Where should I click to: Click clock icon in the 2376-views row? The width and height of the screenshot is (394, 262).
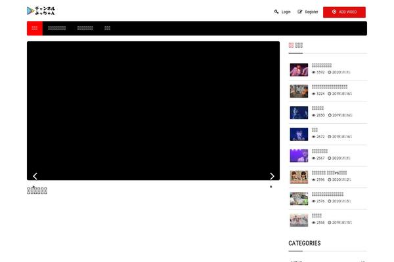pyautogui.click(x=330, y=201)
